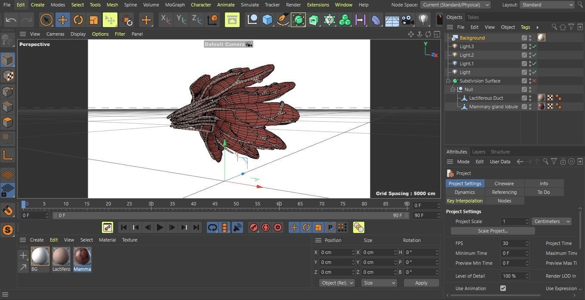This screenshot has height=300, width=585.
Task: Toggle visibility dots for Lactiferous Duct
Action: tap(530, 98)
